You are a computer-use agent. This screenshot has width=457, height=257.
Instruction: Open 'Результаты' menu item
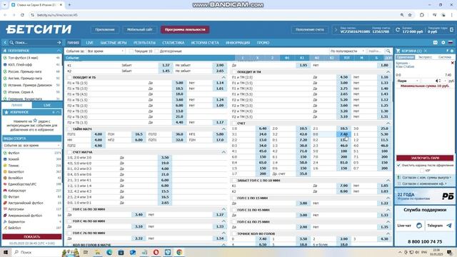click(x=144, y=43)
